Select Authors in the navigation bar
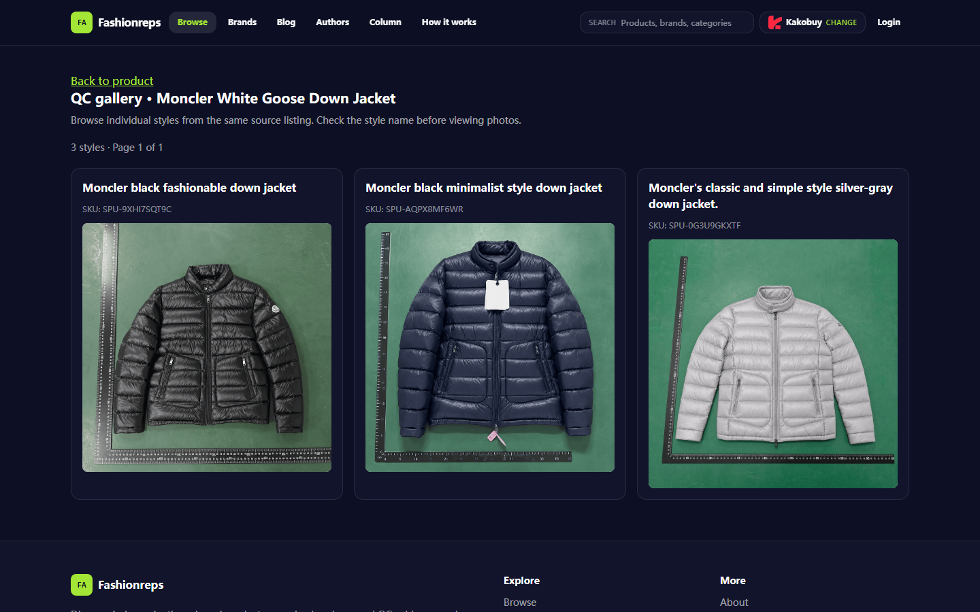The width and height of the screenshot is (980, 612). 332,22
